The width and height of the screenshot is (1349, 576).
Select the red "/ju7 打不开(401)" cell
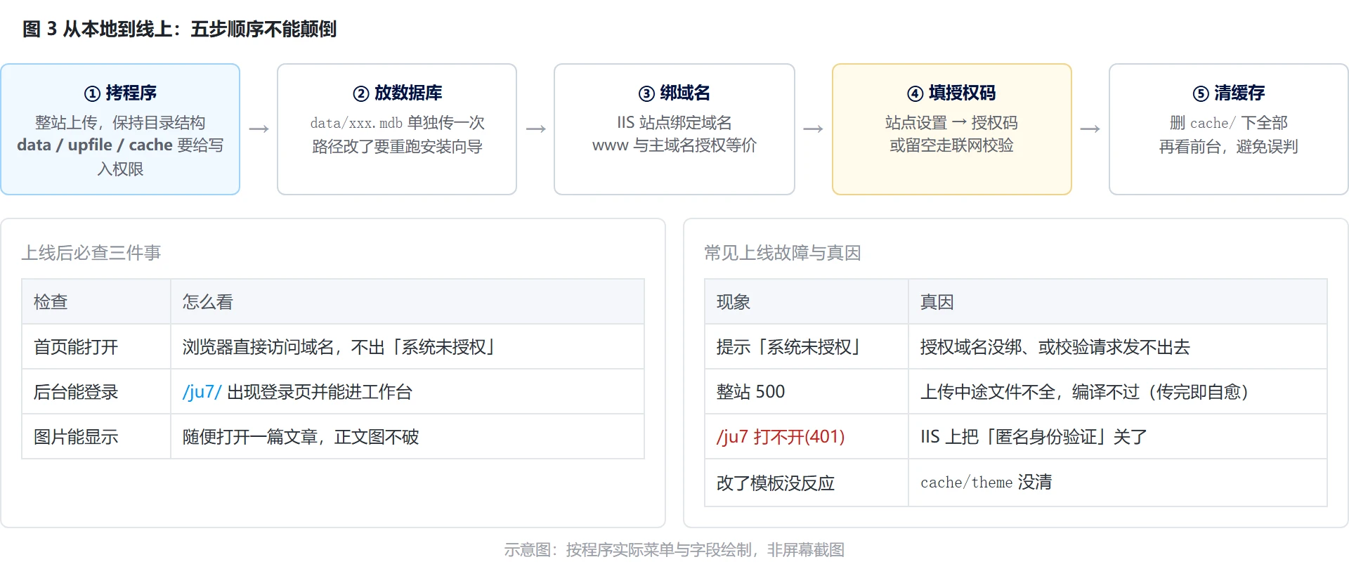point(807,437)
